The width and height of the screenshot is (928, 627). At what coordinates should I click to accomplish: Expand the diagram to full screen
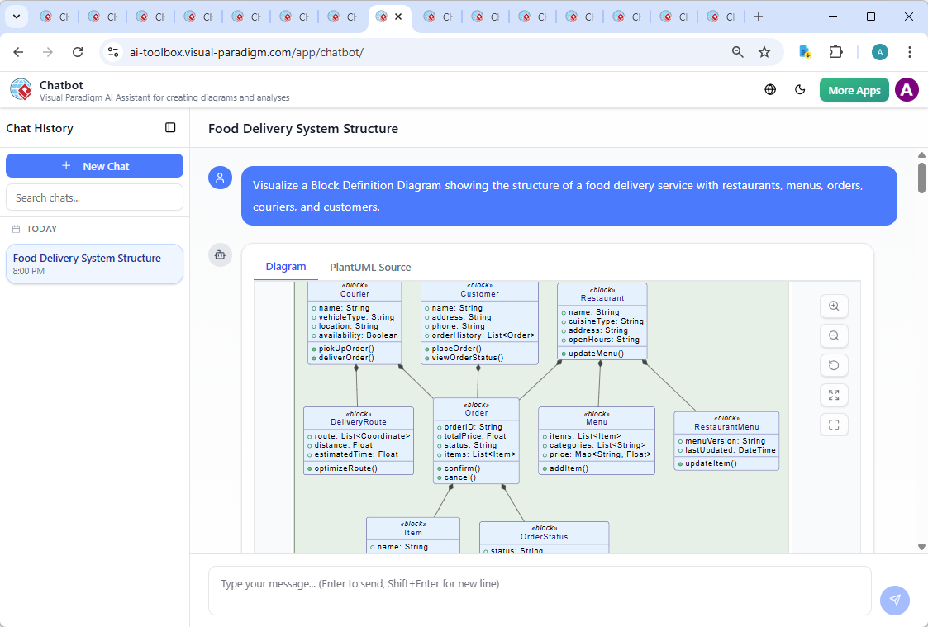(x=834, y=395)
